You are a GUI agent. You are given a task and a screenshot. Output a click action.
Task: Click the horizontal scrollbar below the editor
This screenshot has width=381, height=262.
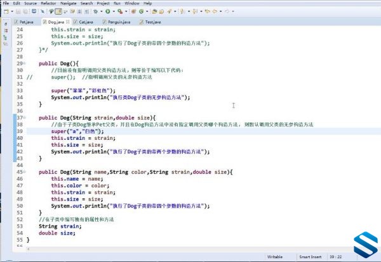(189, 249)
